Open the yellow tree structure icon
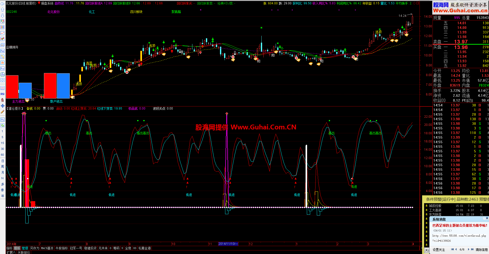This screenshot has height=254, width=489. point(3,57)
